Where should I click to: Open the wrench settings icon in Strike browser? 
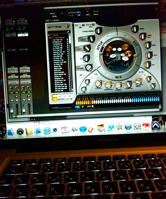click(x=69, y=32)
